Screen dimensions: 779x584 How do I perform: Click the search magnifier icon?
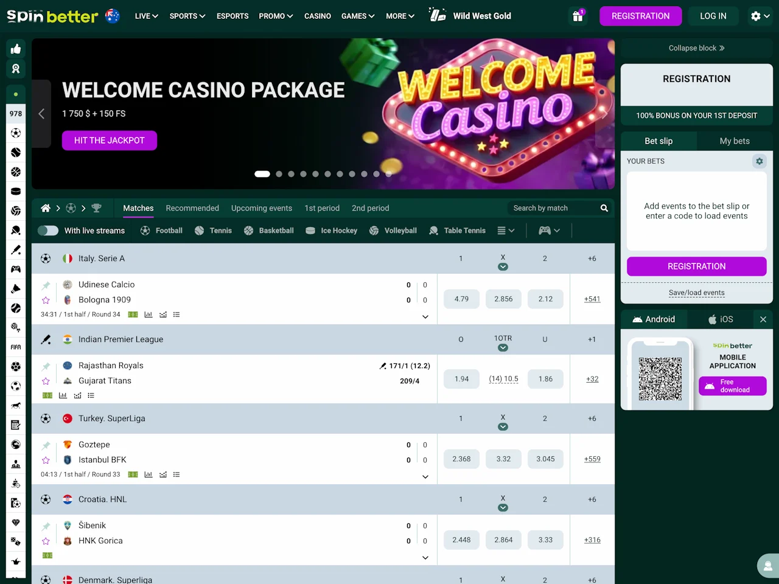(x=604, y=208)
